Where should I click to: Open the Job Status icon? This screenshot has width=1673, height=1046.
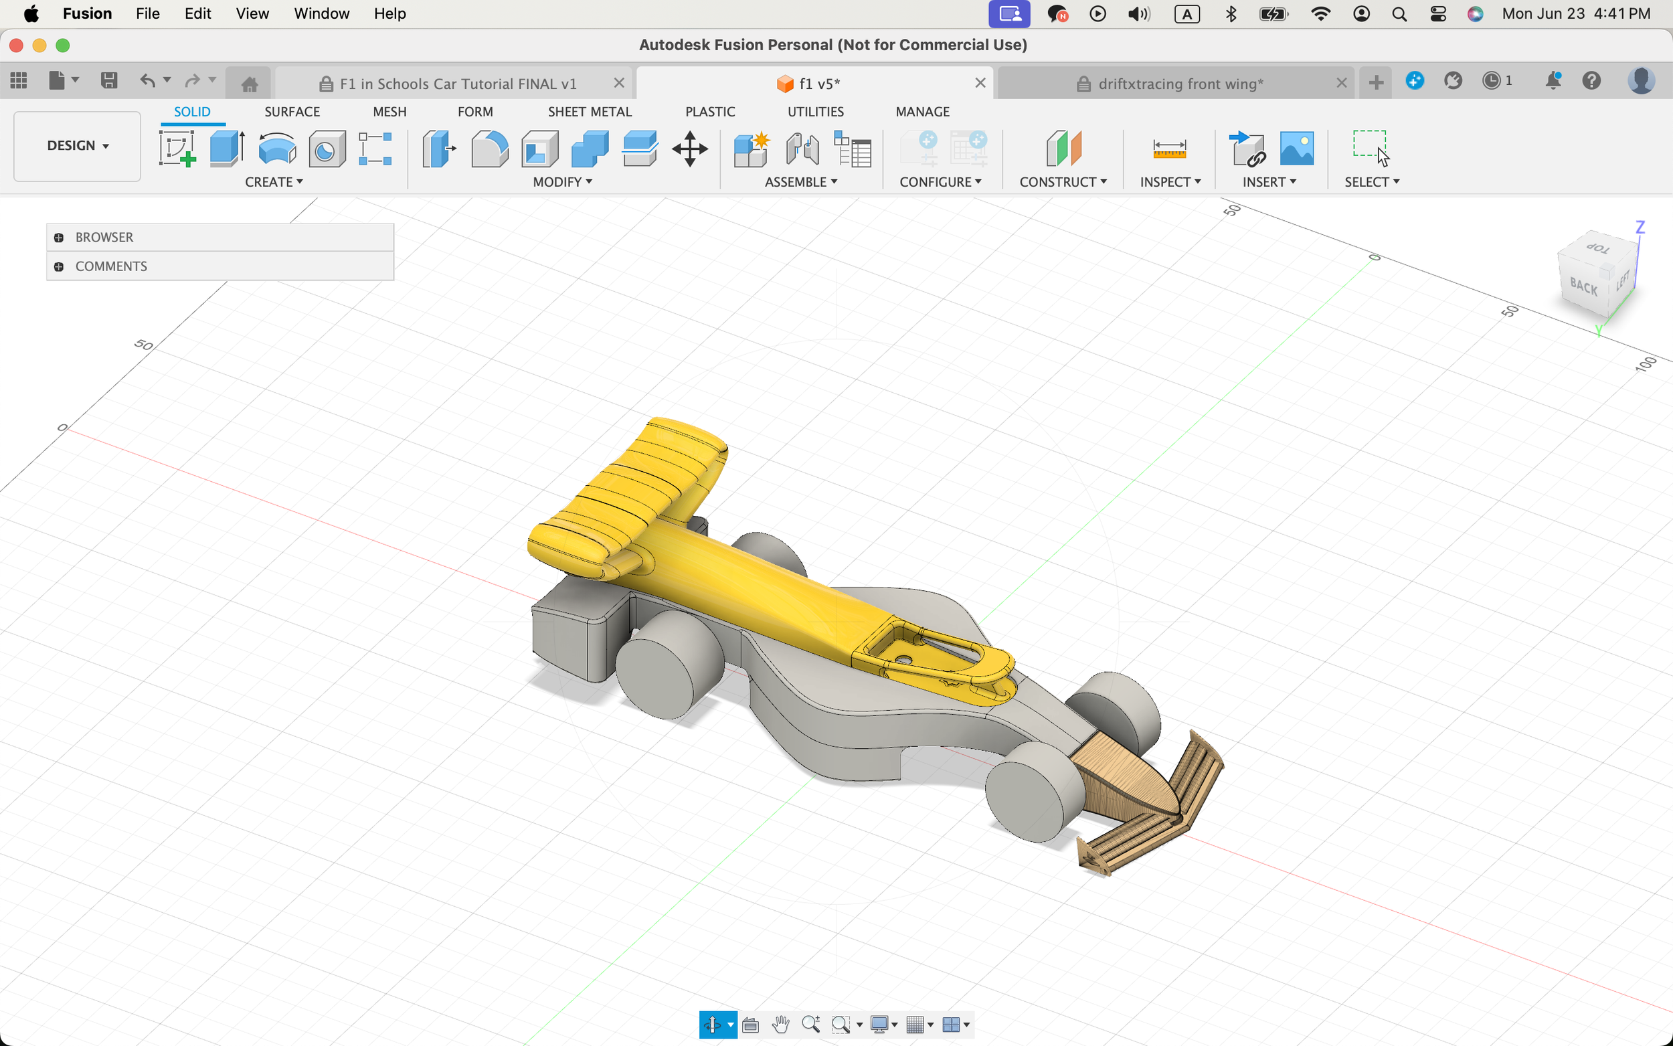tap(1496, 81)
